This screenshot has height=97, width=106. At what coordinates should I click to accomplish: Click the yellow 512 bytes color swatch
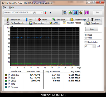[x=6, y=75]
